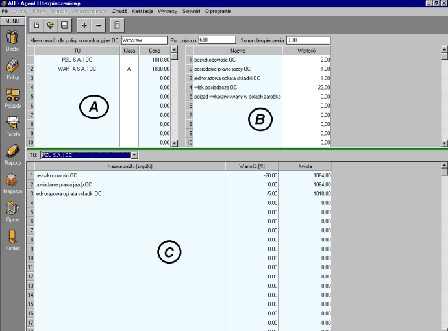Viewport: 448px width, 331px height.
Task: Open the O programie menu
Action: 218,12
